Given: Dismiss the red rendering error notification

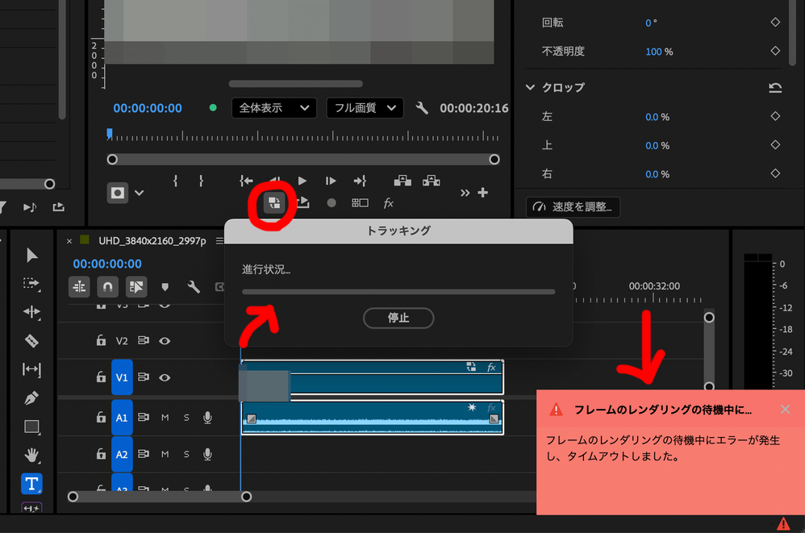Looking at the screenshot, I should pos(785,410).
